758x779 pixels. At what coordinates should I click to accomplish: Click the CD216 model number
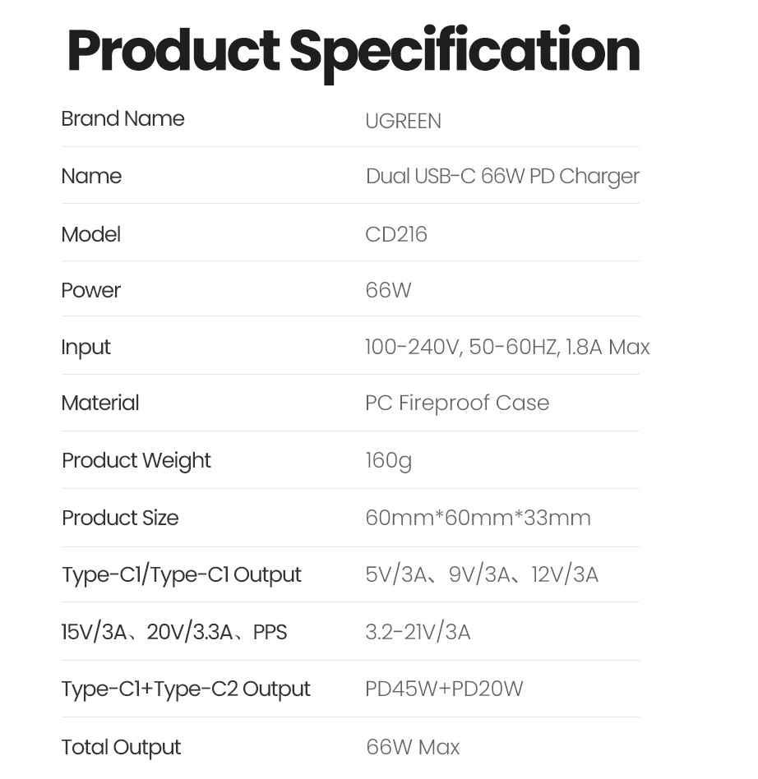396,234
